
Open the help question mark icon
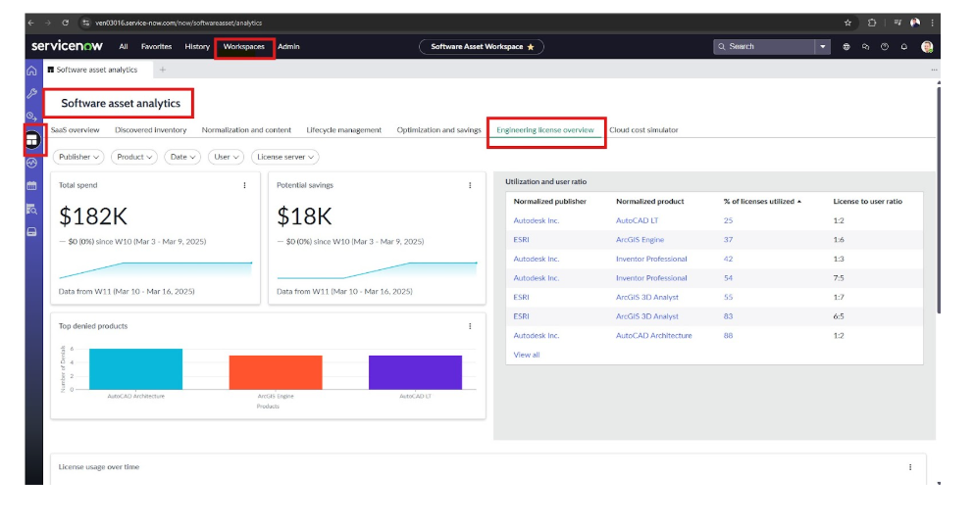pyautogui.click(x=885, y=46)
